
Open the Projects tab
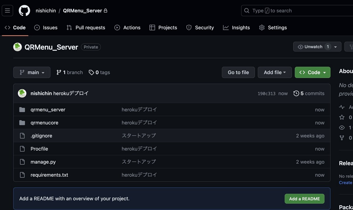(x=163, y=28)
